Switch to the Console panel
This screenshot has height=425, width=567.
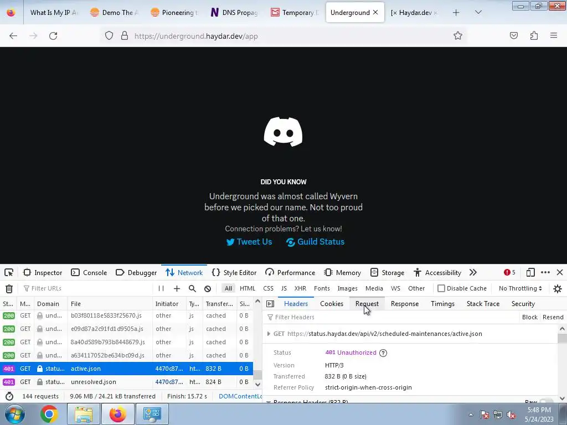(89, 272)
